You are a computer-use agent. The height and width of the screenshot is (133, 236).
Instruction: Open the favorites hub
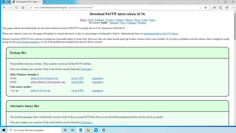(215, 8)
